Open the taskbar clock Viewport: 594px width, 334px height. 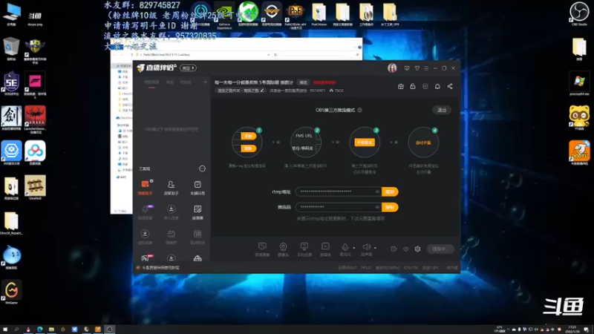click(572, 330)
